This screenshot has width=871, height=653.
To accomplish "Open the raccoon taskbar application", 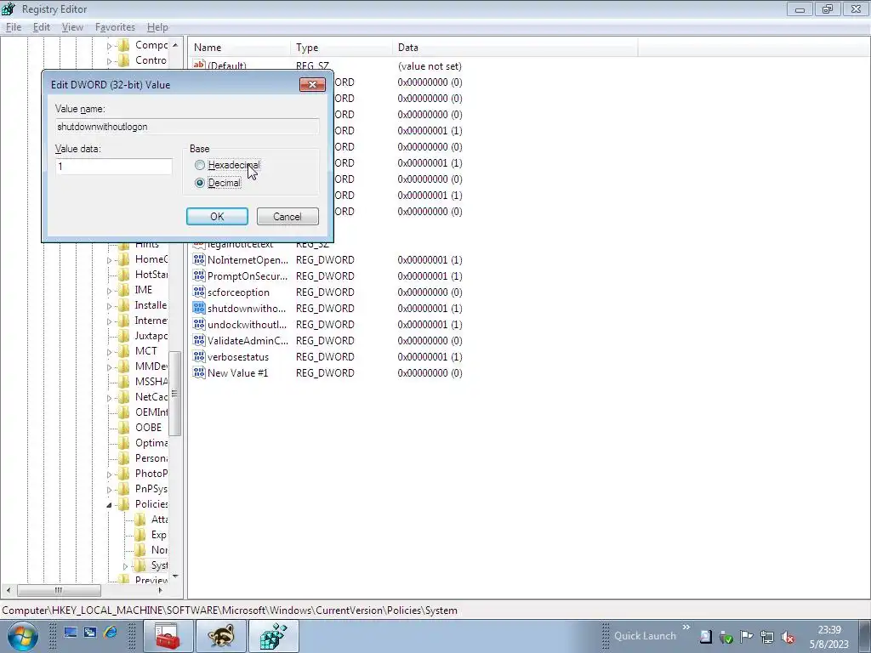I will tap(221, 636).
